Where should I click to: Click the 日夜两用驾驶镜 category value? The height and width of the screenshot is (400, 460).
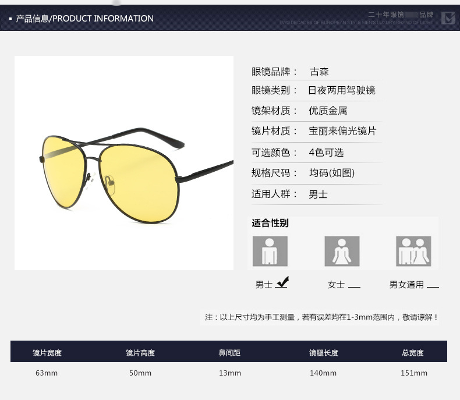[342, 90]
